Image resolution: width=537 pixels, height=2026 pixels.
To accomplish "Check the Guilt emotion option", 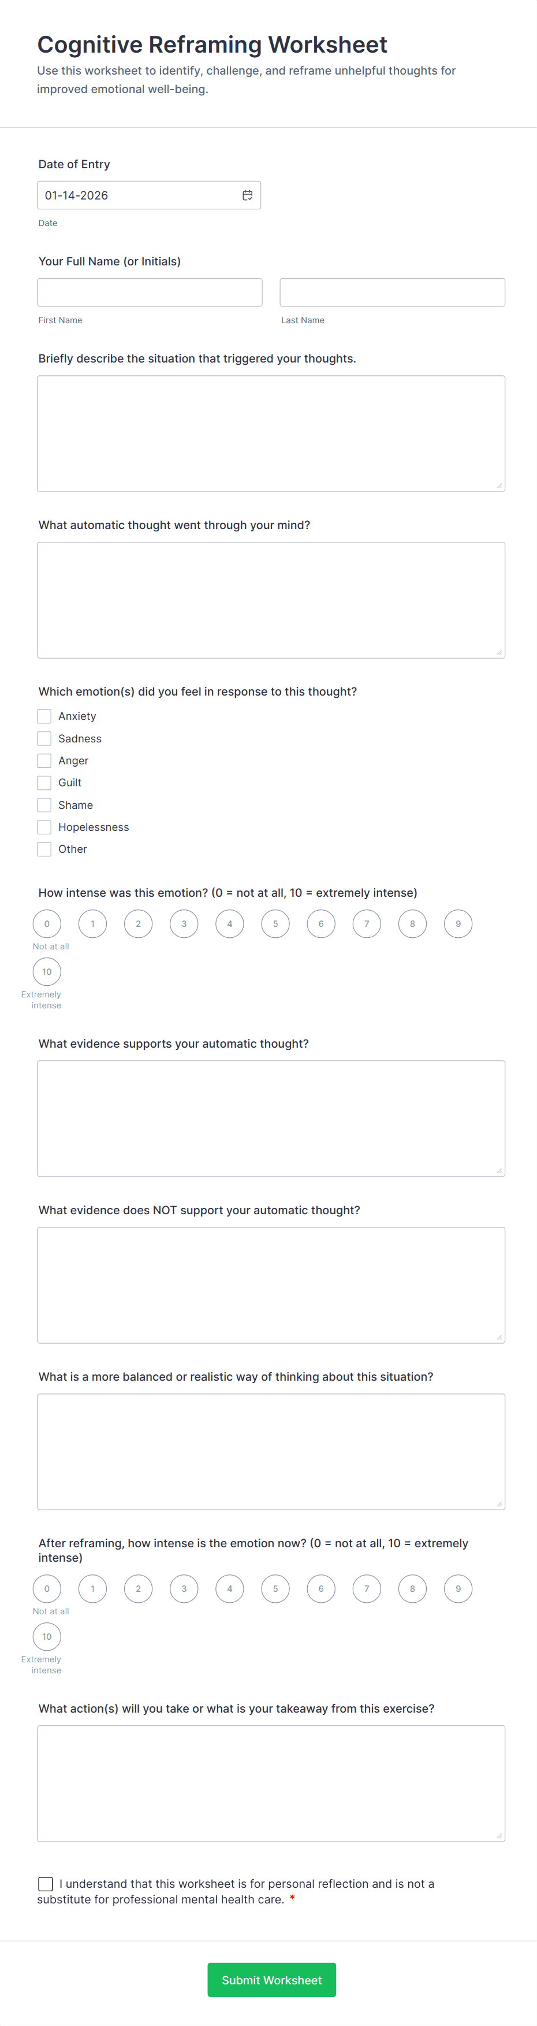I will (x=45, y=782).
